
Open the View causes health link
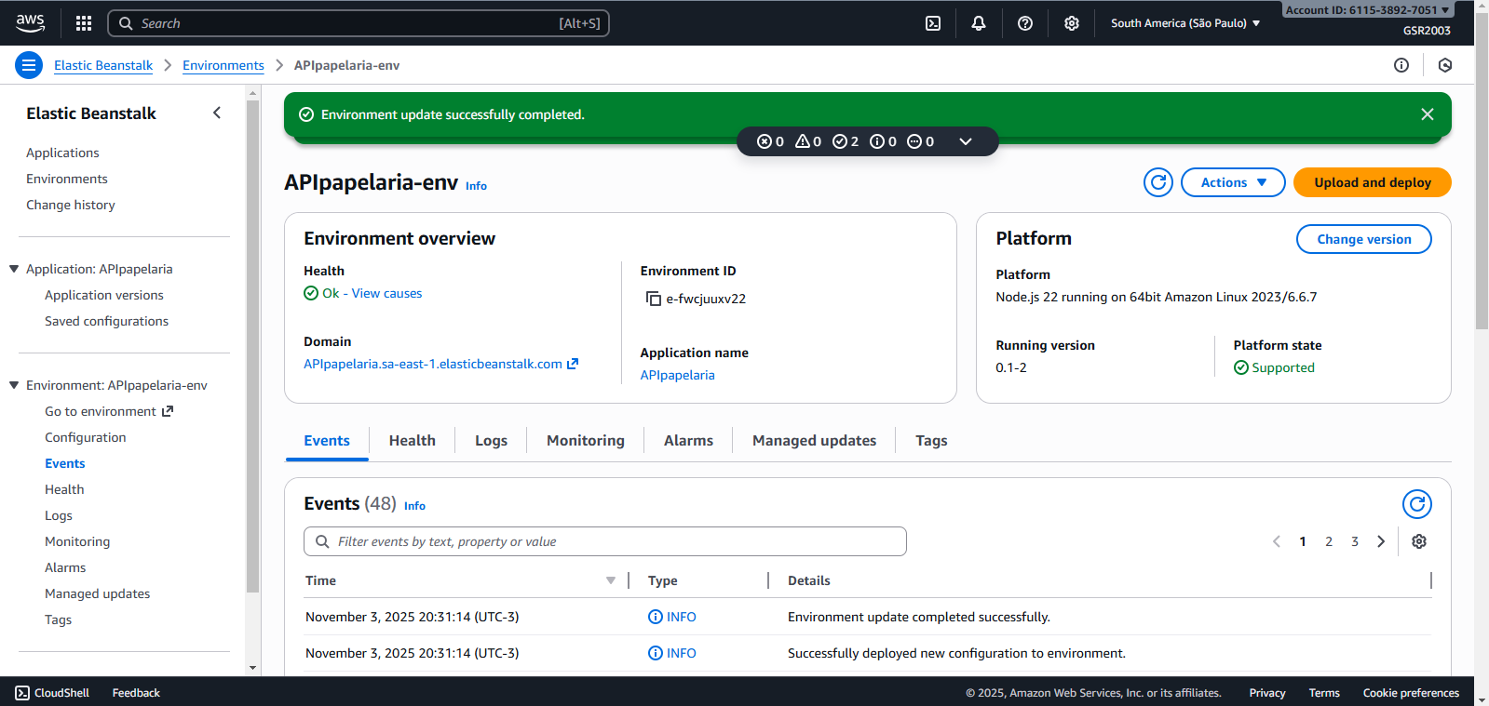pos(386,293)
